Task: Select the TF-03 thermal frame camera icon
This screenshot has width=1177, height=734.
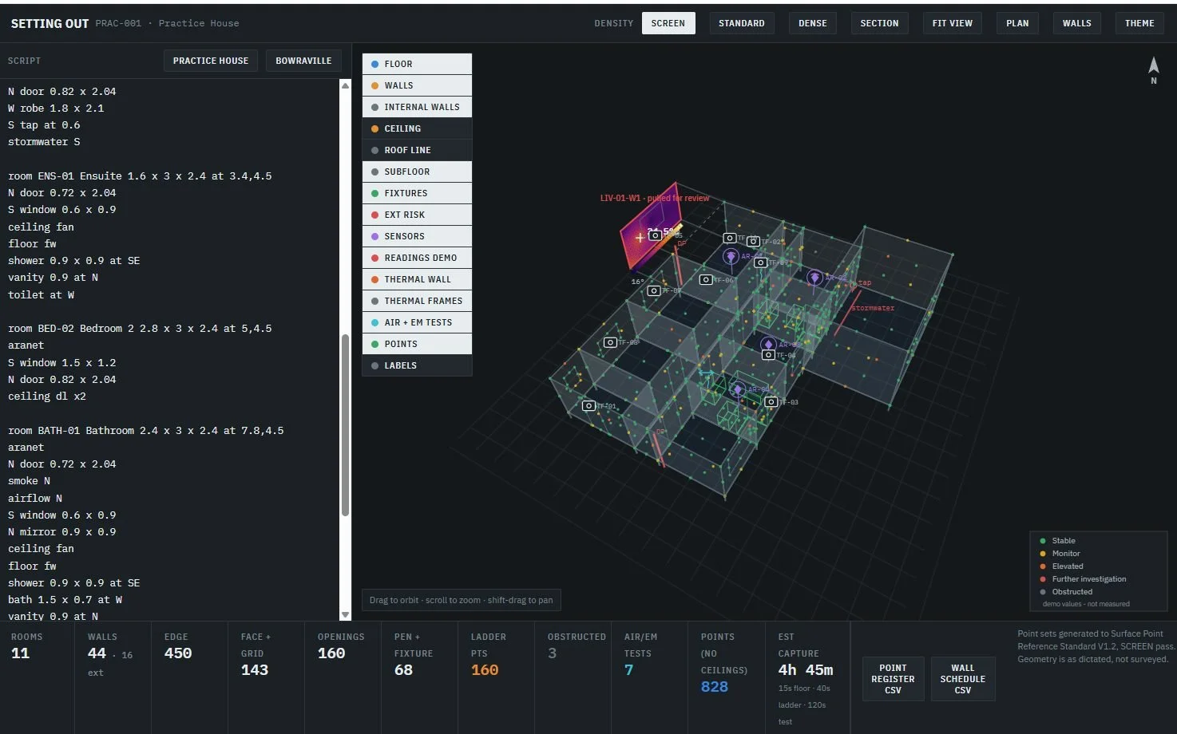Action: 771,402
